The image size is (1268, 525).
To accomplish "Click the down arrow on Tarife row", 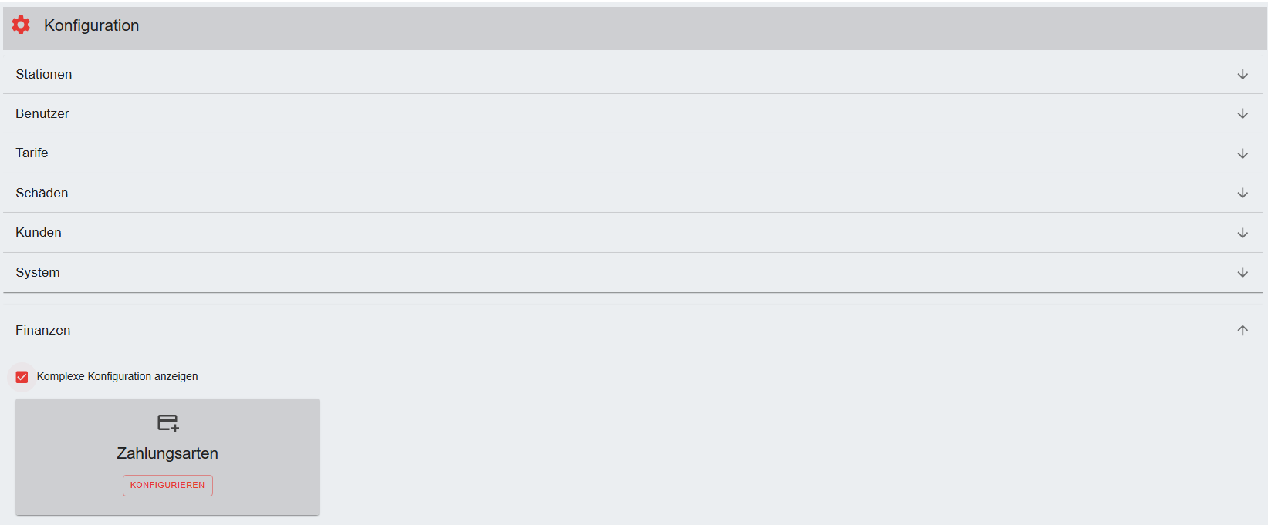I will coord(1243,153).
